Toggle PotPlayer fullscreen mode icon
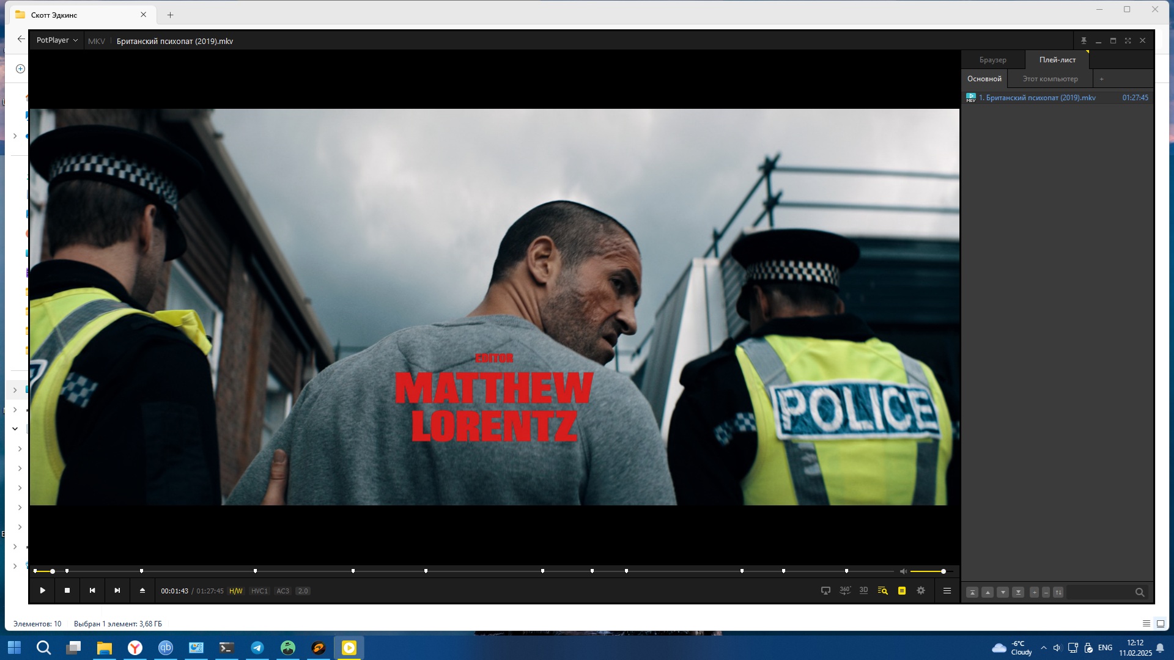The width and height of the screenshot is (1174, 660). point(1128,41)
